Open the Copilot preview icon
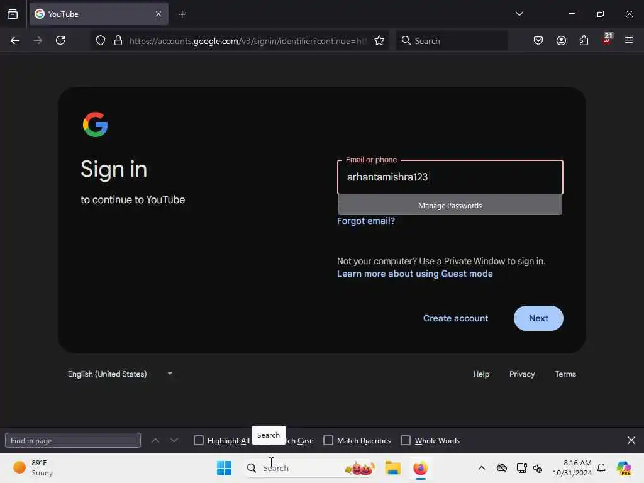Viewport: 644px width, 483px height. click(x=624, y=468)
